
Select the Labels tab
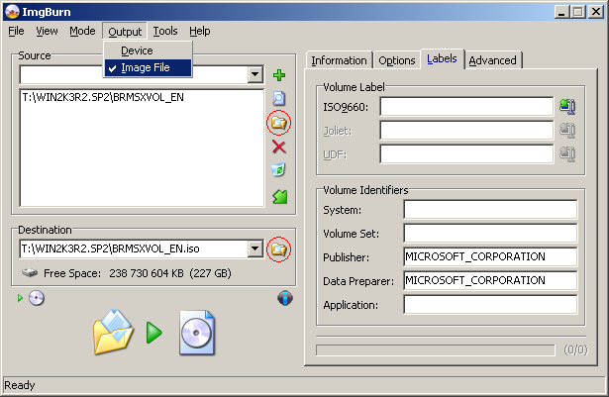[x=442, y=59]
